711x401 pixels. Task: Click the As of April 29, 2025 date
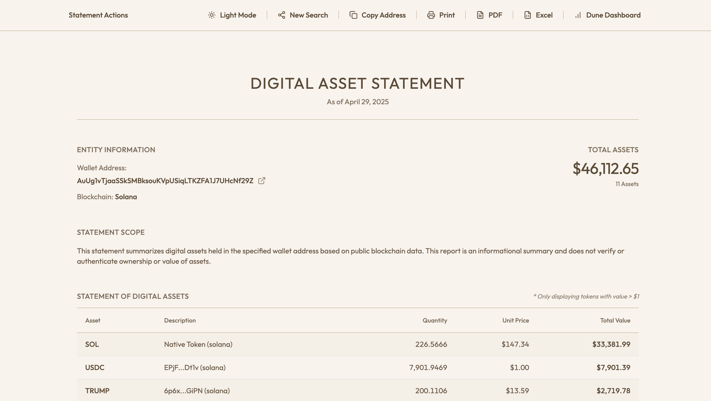click(358, 102)
